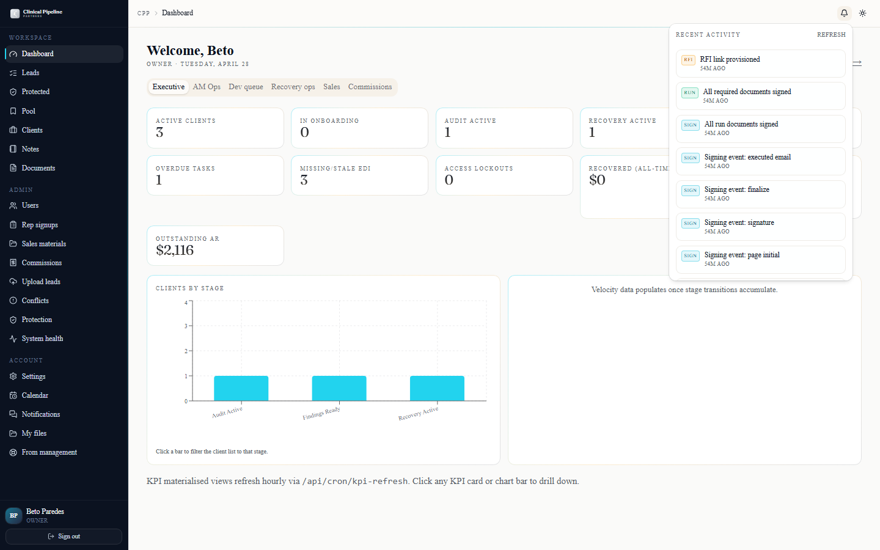This screenshot has height=550, width=880.
Task: Select the Pool bookmark icon
Action: click(13, 111)
